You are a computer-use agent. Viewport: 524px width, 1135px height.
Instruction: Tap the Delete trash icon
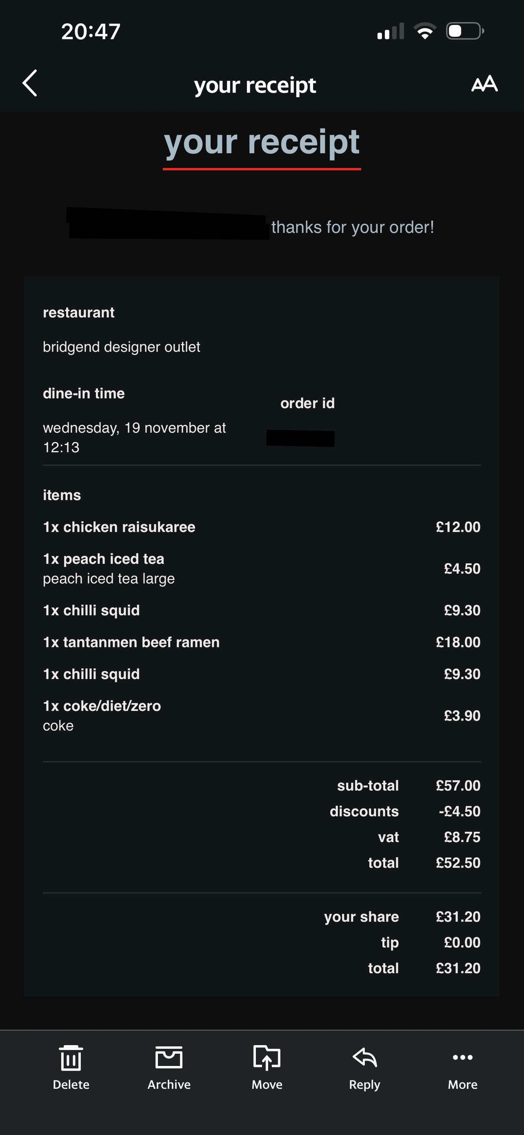[x=71, y=1058]
